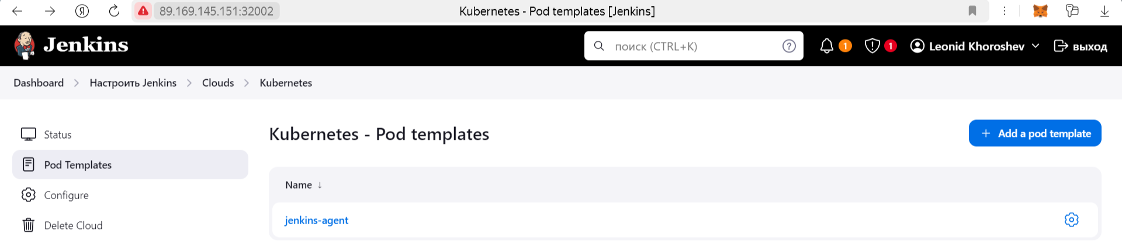Viewport: 1122px width, 244px height.
Task: Open the notifications bell icon
Action: point(826,46)
